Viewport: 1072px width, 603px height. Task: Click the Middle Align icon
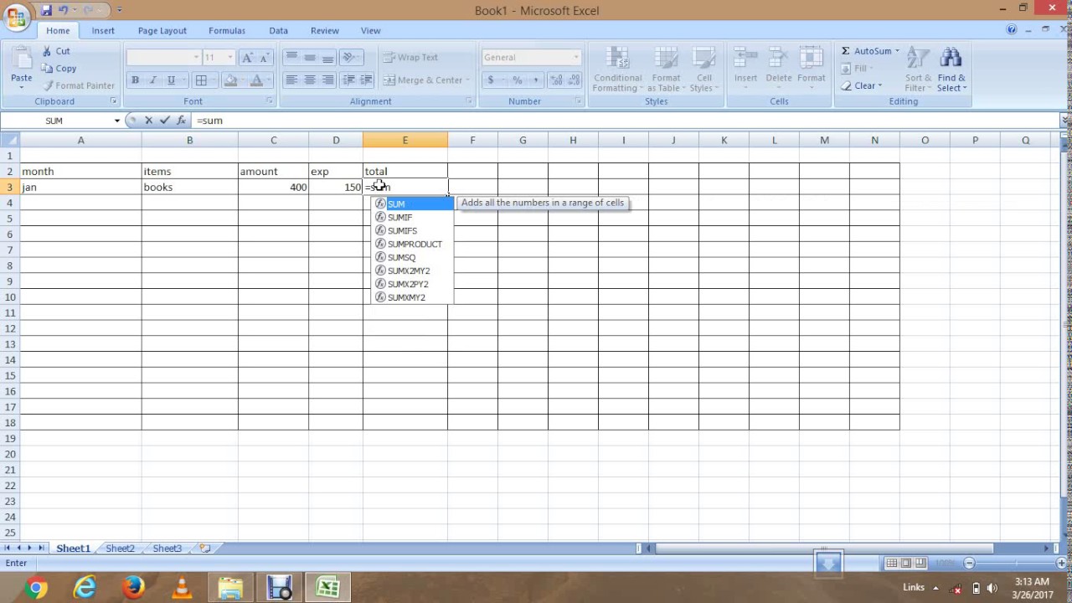pyautogui.click(x=309, y=57)
